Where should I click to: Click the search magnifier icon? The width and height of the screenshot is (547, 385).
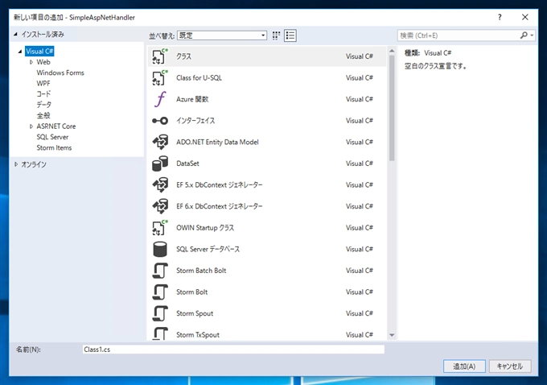coord(524,35)
